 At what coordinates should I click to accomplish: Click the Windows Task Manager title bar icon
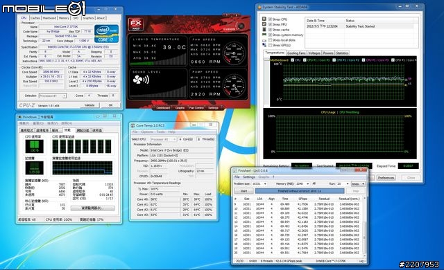[19, 117]
